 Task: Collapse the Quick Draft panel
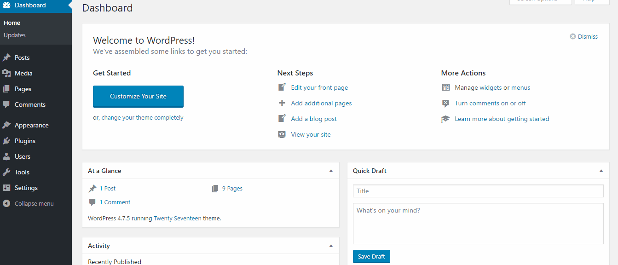(x=601, y=170)
